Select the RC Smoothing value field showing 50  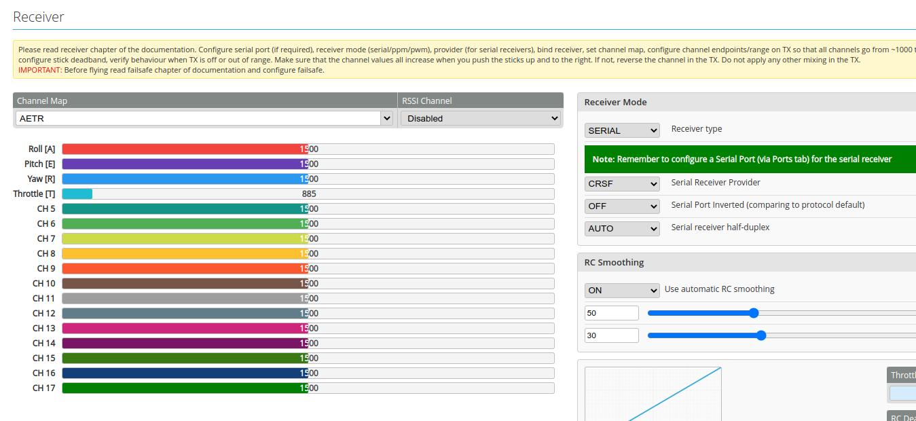pyautogui.click(x=610, y=313)
